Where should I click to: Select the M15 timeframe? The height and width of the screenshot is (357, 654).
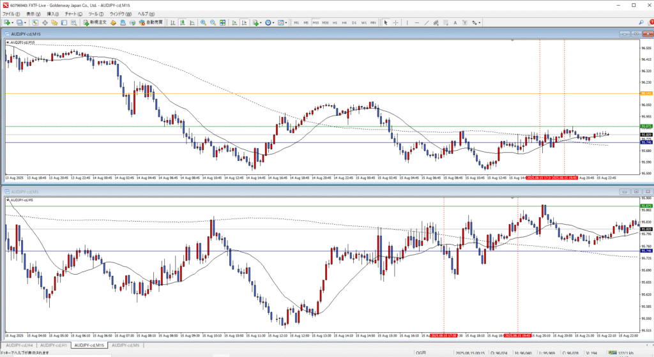coord(316,22)
